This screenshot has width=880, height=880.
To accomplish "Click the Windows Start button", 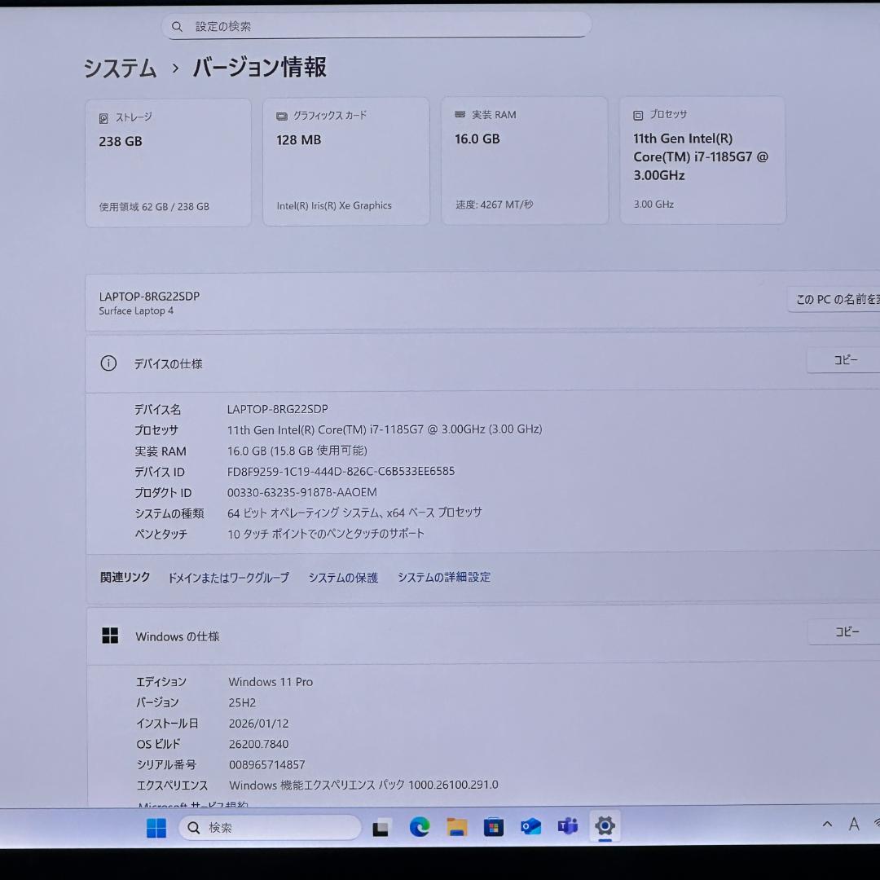I will [x=156, y=826].
